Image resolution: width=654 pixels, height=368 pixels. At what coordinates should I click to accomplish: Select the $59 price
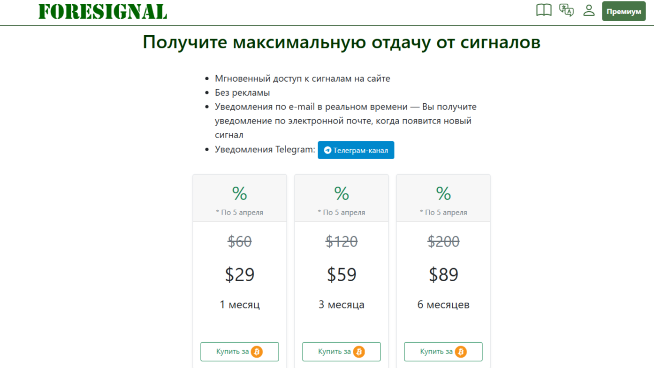pyautogui.click(x=342, y=275)
